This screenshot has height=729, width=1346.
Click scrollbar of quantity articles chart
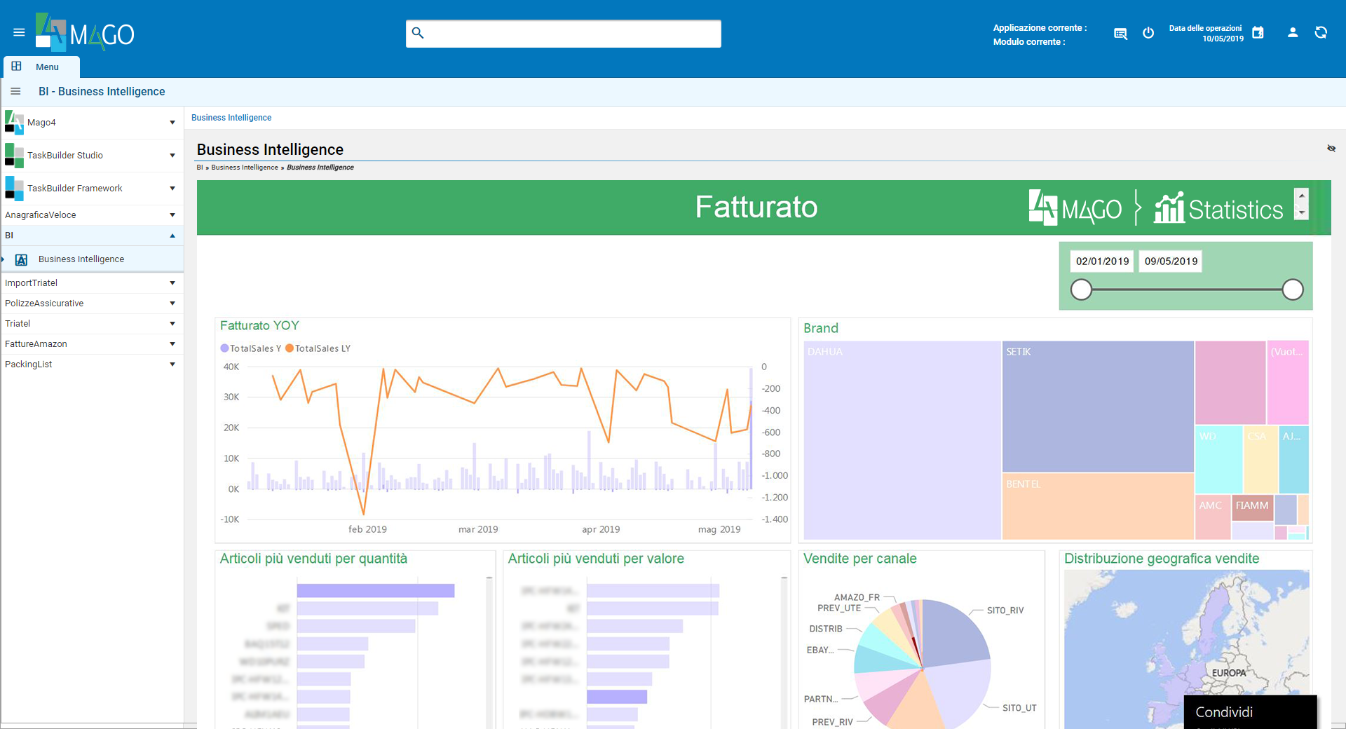click(489, 652)
